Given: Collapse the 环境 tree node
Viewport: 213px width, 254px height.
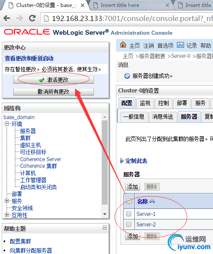Looking at the screenshot, I should 7,124.
